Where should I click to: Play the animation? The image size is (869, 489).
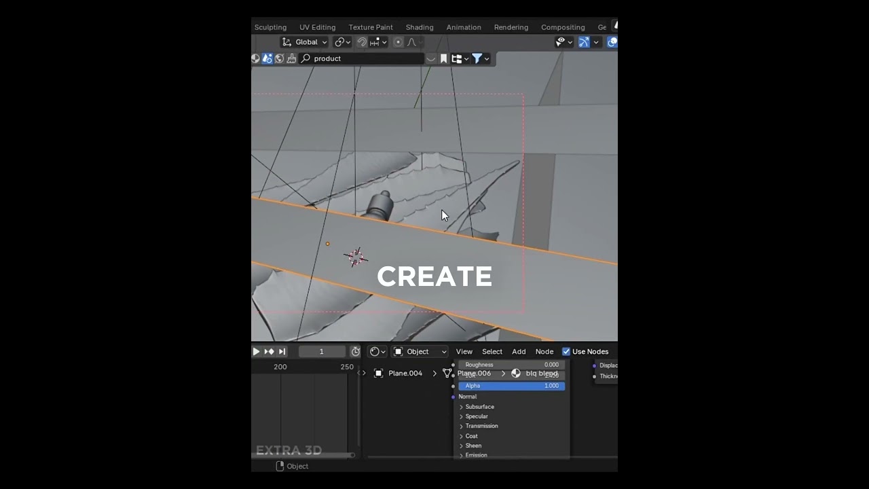click(x=256, y=351)
